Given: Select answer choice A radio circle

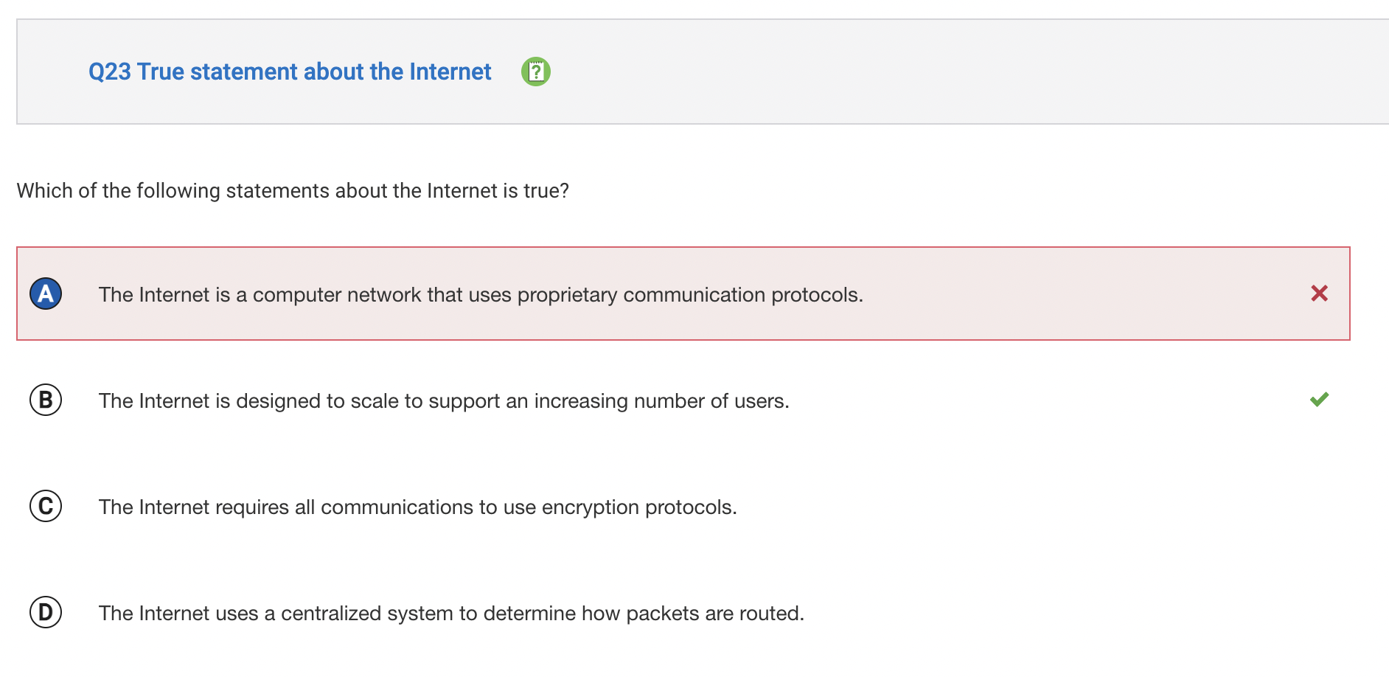Looking at the screenshot, I should 46,294.
